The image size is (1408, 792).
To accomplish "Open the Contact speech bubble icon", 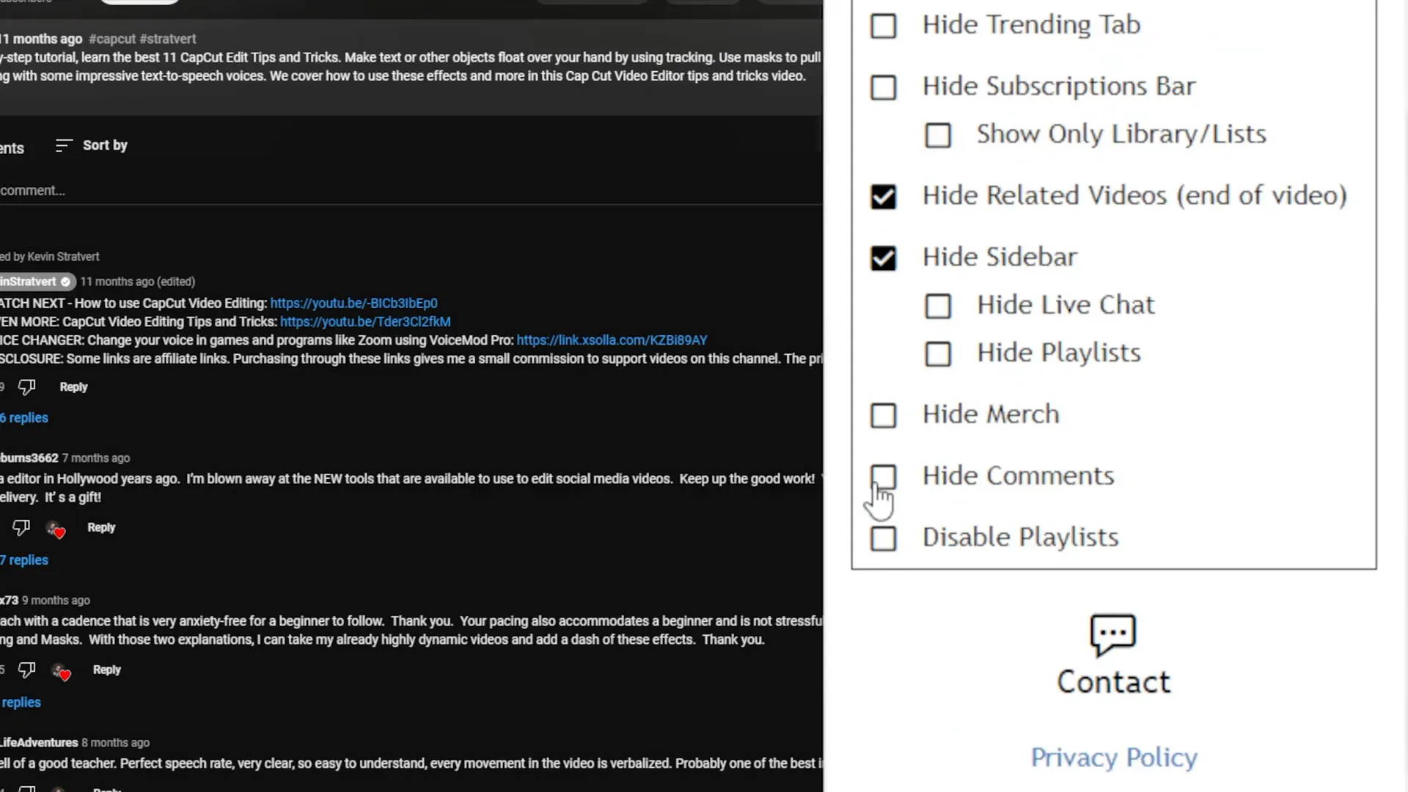I will [x=1112, y=635].
